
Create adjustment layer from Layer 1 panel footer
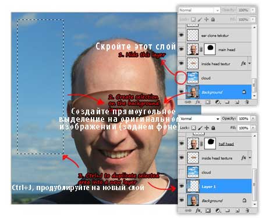click(x=218, y=210)
